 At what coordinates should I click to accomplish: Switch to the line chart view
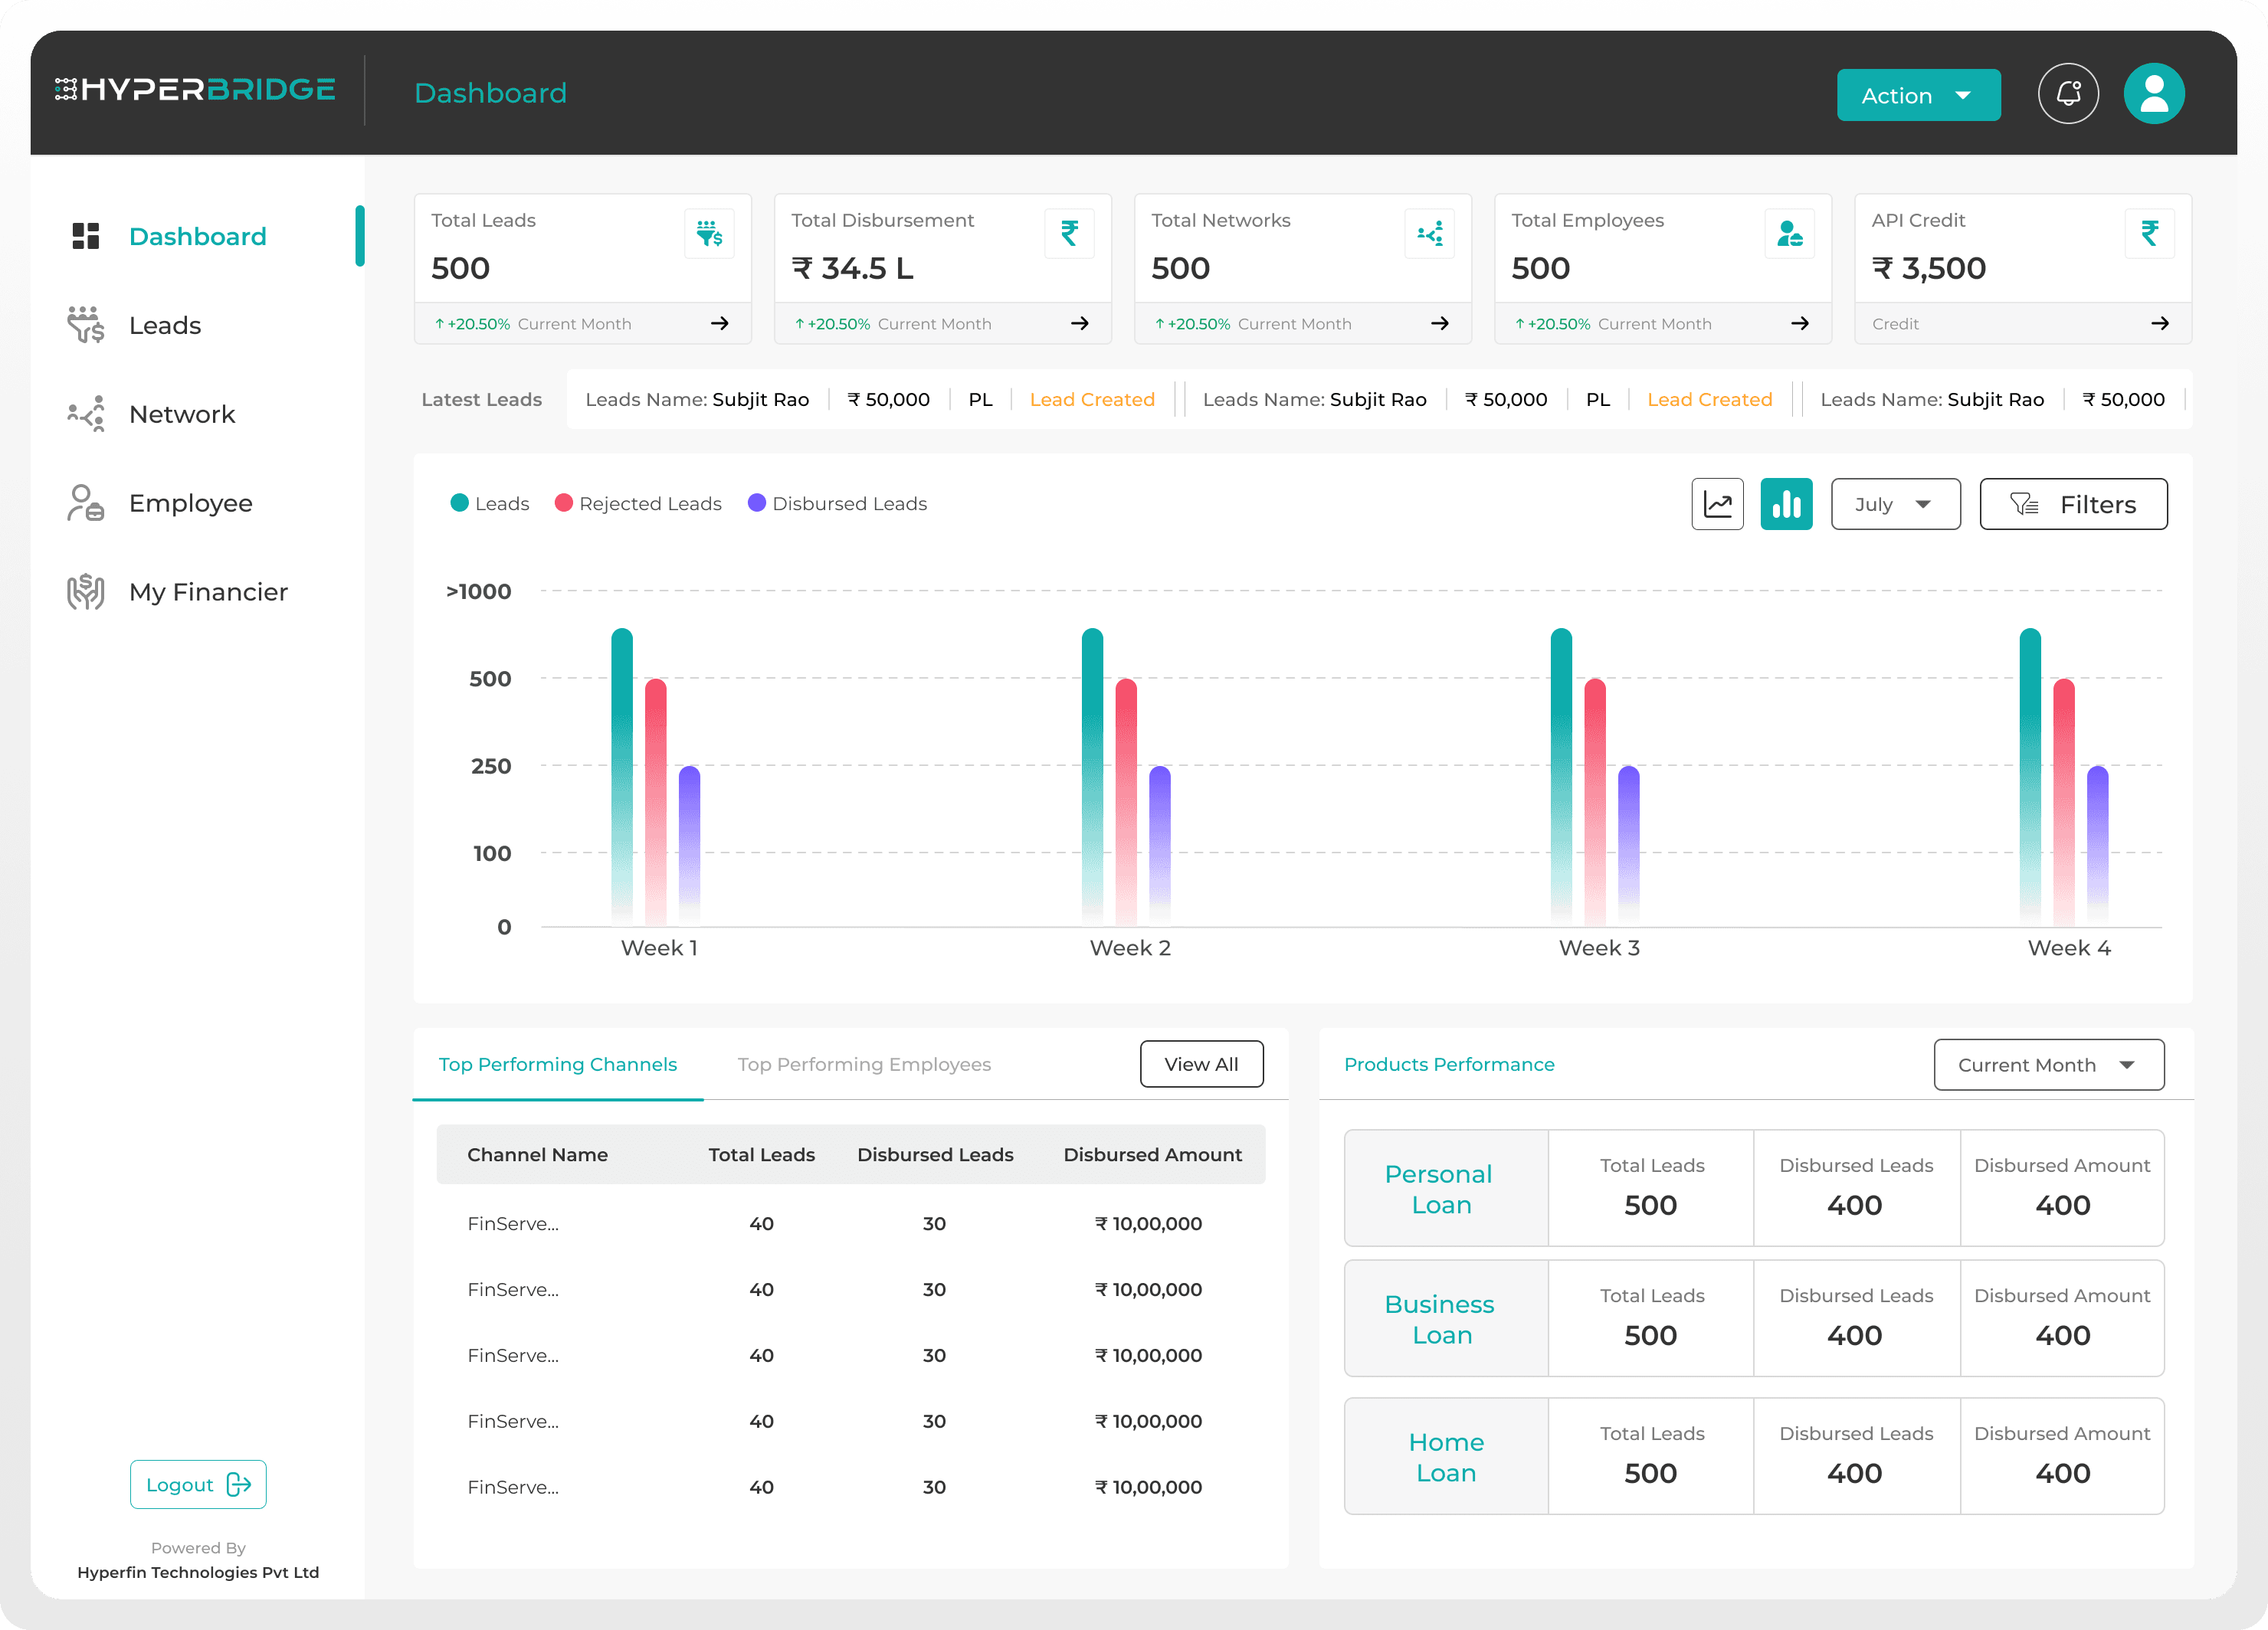click(1717, 505)
